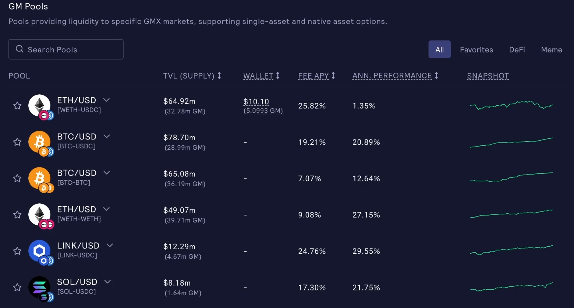Select the Meme filter tab
Viewport: 574px width, 308px height.
[x=551, y=50]
